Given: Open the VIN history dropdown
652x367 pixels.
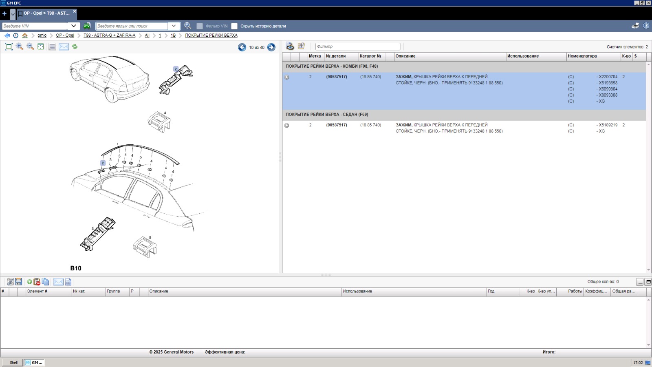Looking at the screenshot, I should pyautogui.click(x=73, y=26).
